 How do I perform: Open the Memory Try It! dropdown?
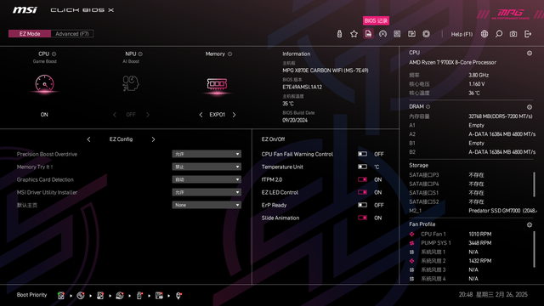(x=207, y=167)
